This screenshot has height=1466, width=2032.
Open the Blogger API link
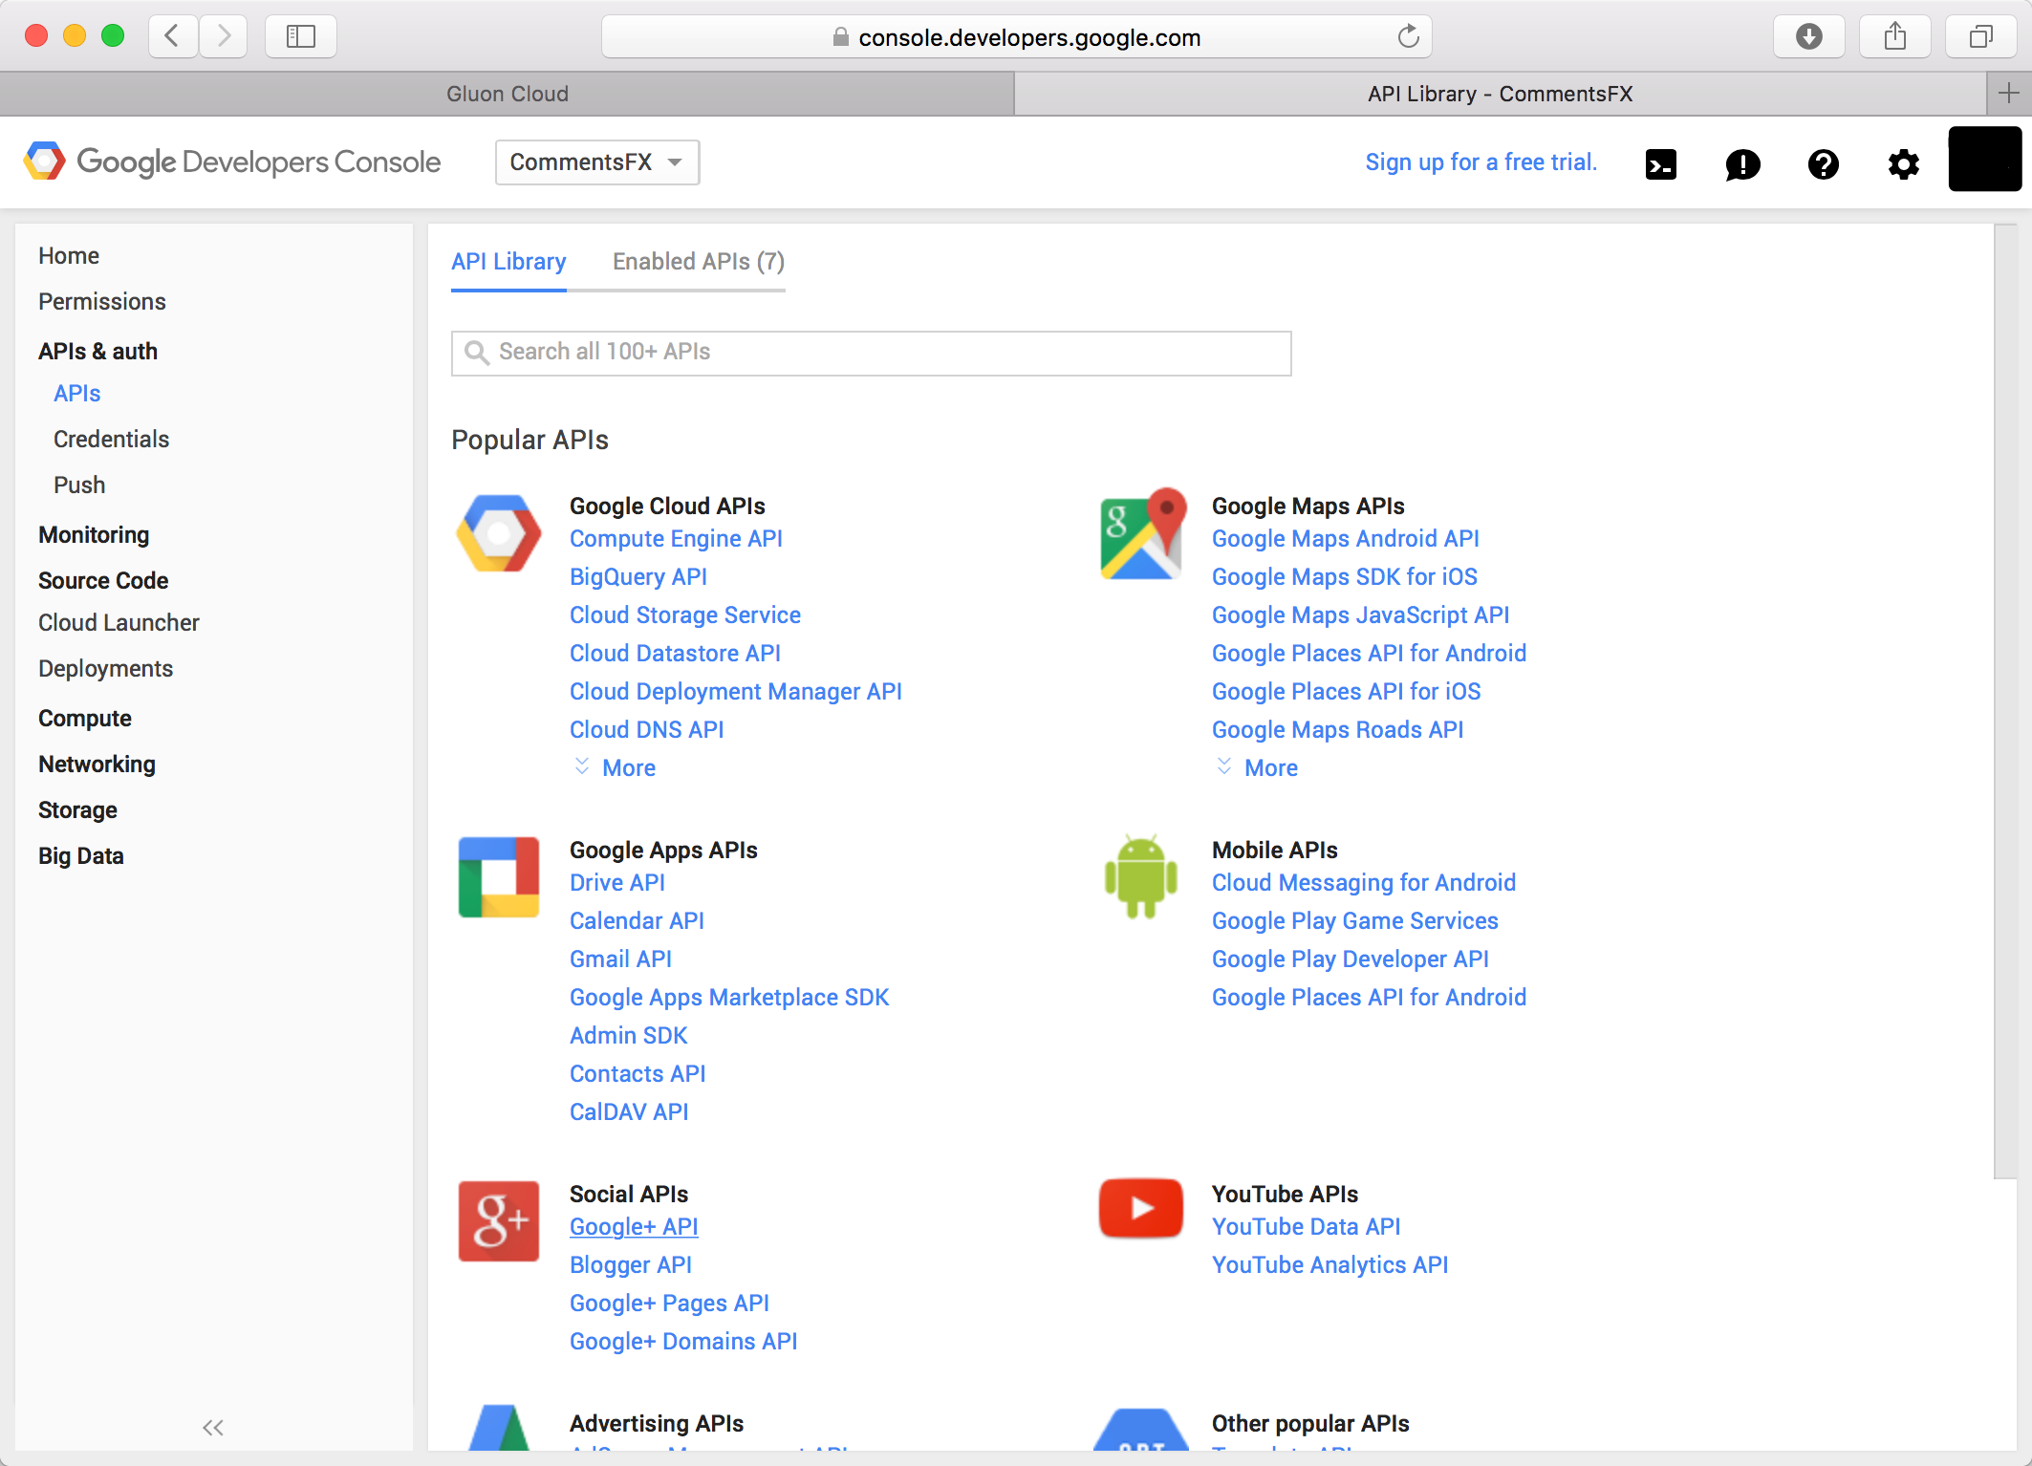(630, 1264)
